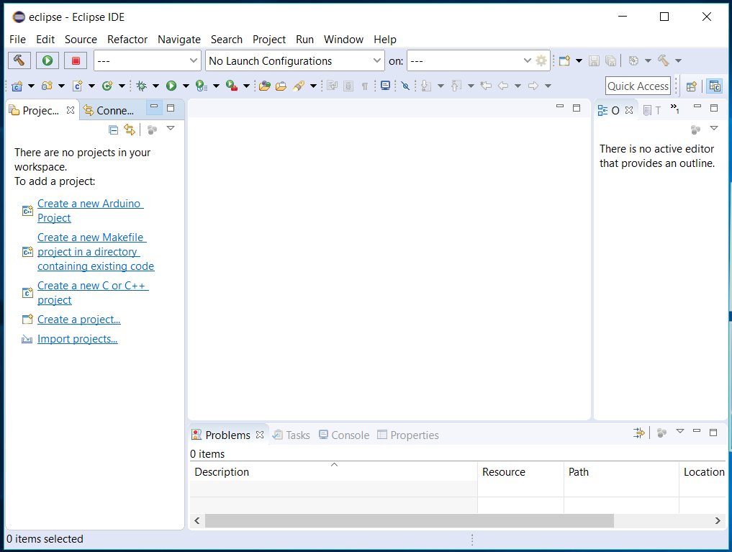The image size is (732, 552).
Task: Expand arrow next to gray hammer Build icon
Action: pos(678,60)
